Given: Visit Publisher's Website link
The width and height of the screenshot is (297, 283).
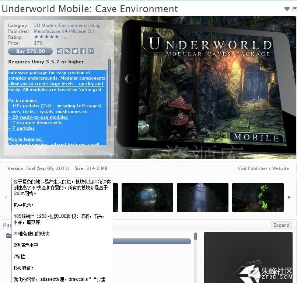Looking at the screenshot, I should (x=263, y=168).
